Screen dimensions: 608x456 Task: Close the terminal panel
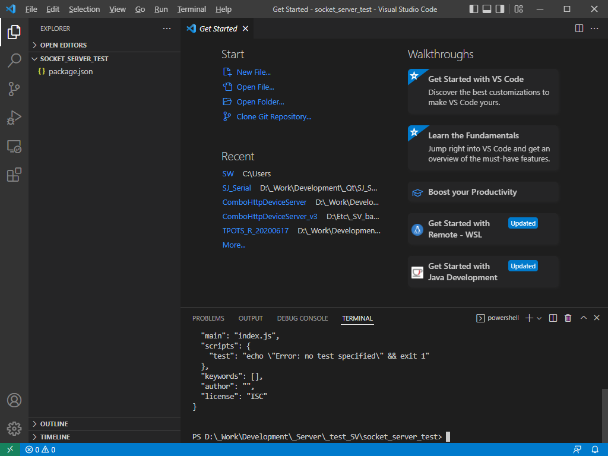(x=597, y=318)
